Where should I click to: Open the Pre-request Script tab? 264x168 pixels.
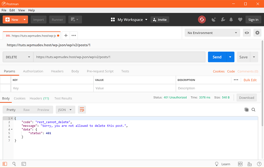[x=100, y=71]
